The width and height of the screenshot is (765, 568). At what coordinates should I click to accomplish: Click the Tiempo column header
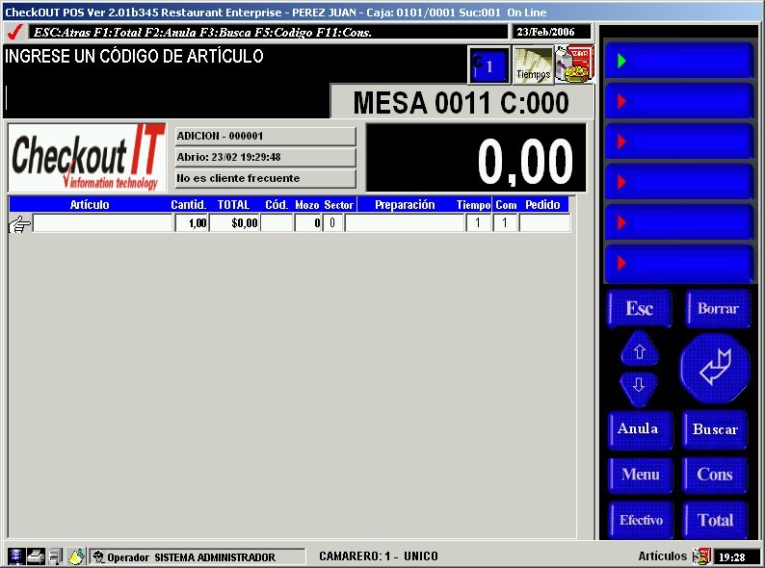(x=473, y=205)
